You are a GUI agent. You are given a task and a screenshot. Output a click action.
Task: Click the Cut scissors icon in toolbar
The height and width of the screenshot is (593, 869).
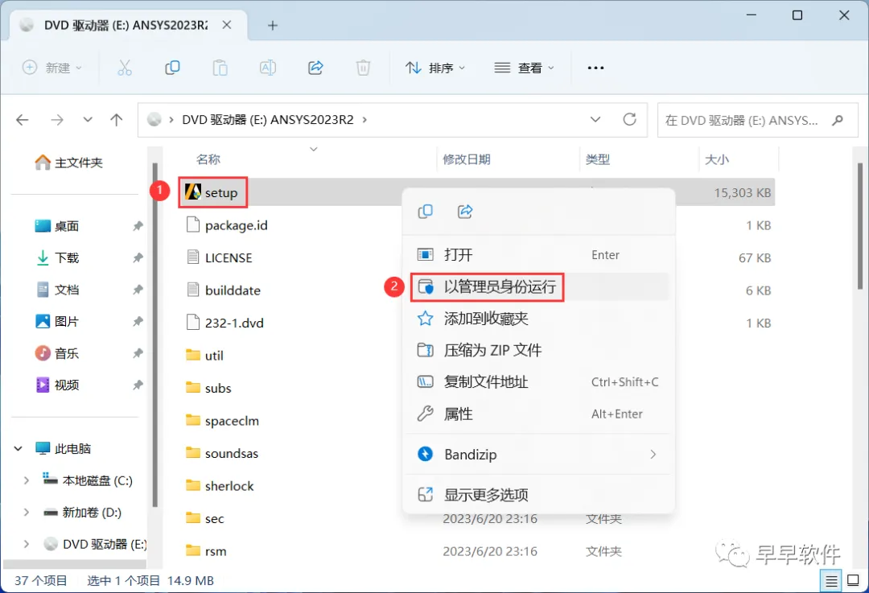[x=125, y=68]
